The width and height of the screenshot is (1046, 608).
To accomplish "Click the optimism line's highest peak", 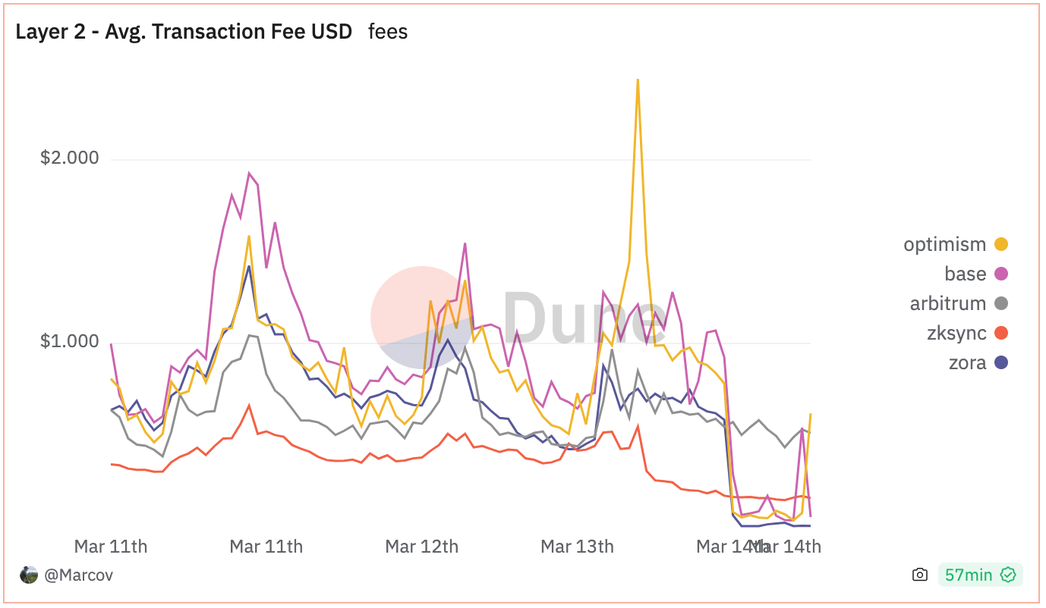I will pos(638,80).
